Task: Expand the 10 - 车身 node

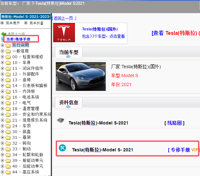Action: [x=2, y=62]
